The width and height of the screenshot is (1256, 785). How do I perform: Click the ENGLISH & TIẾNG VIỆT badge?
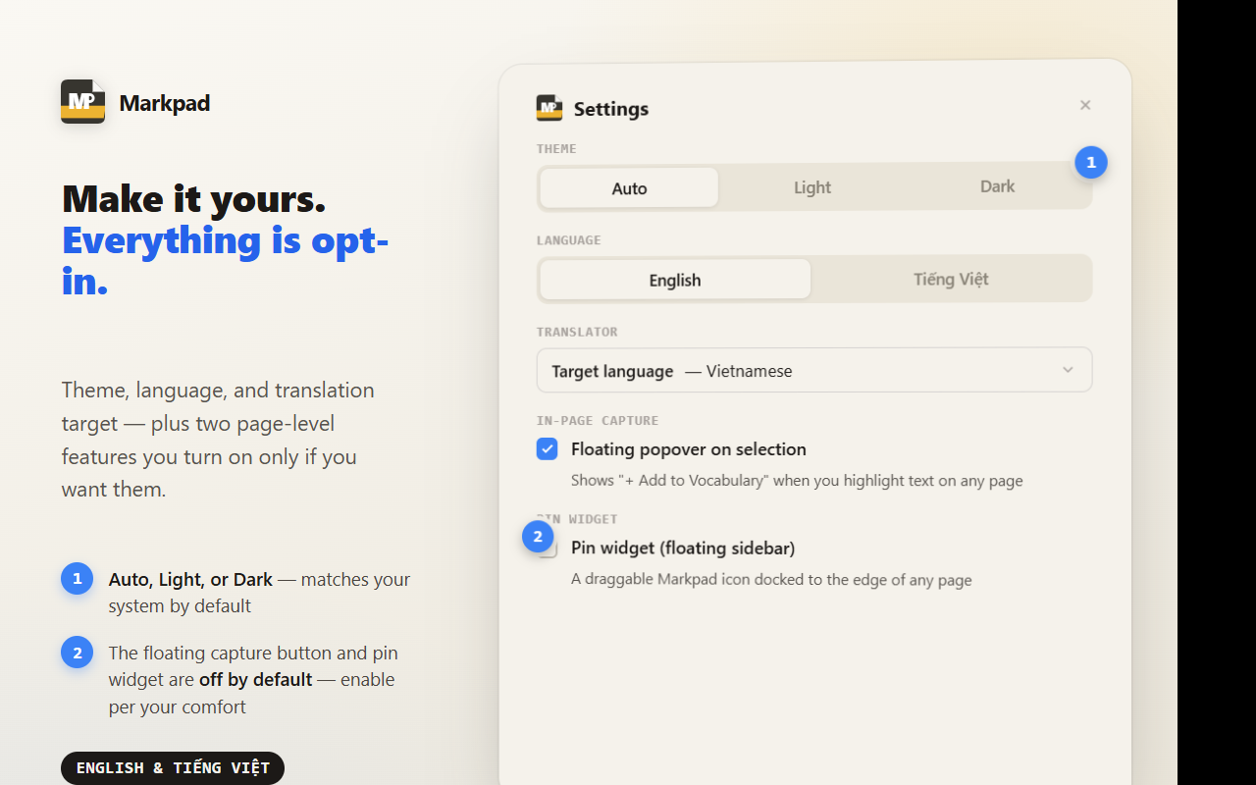173,768
